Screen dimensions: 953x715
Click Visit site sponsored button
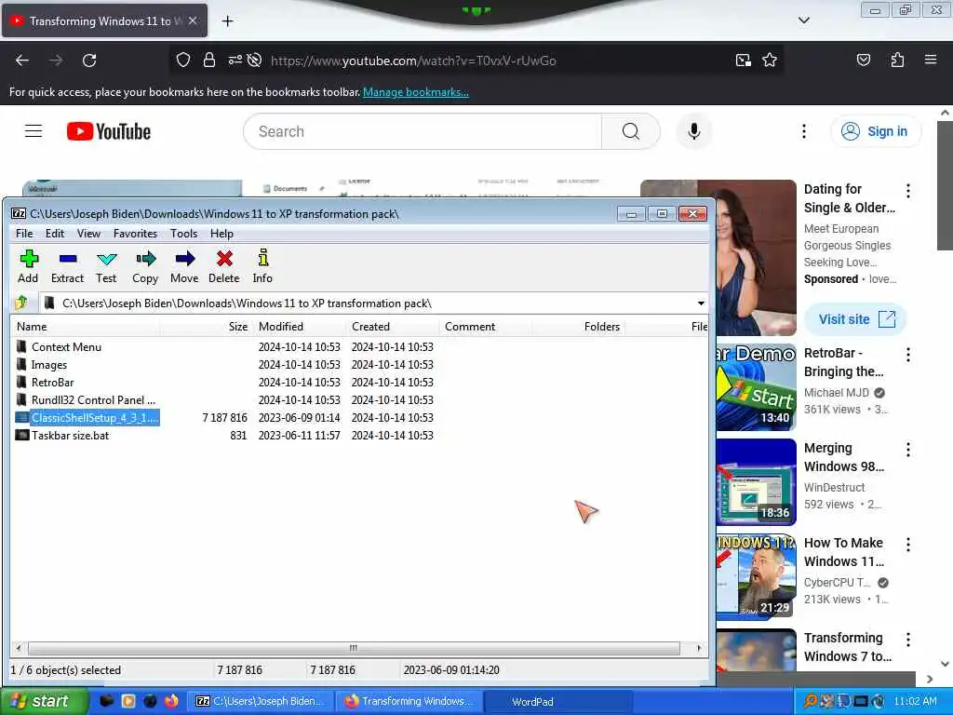(x=856, y=319)
